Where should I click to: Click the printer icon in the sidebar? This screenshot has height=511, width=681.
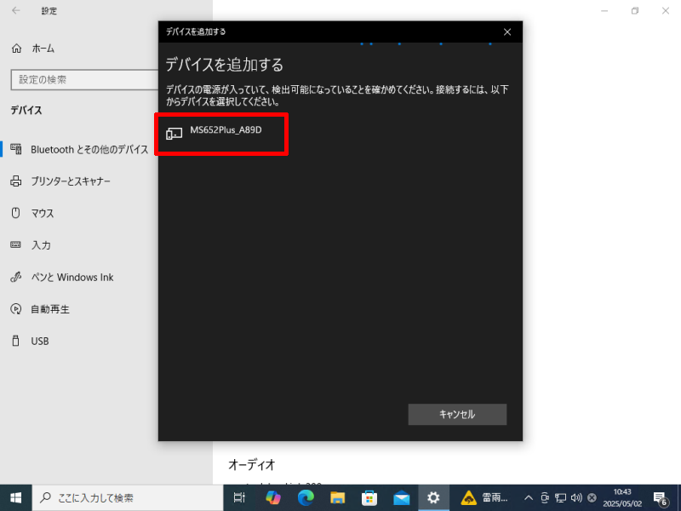coord(16,181)
